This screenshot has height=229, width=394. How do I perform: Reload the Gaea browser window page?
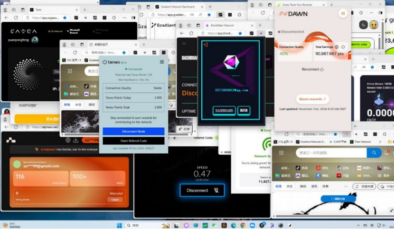16,18
